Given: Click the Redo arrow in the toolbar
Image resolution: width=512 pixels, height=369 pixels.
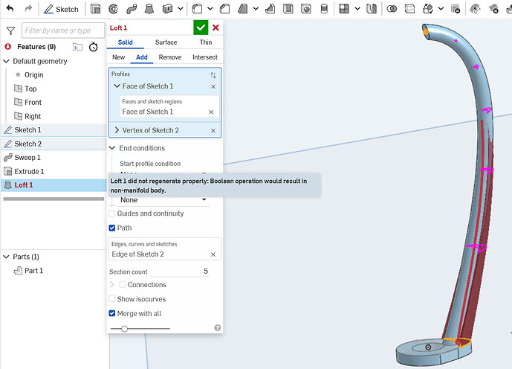Looking at the screenshot, I should point(29,8).
